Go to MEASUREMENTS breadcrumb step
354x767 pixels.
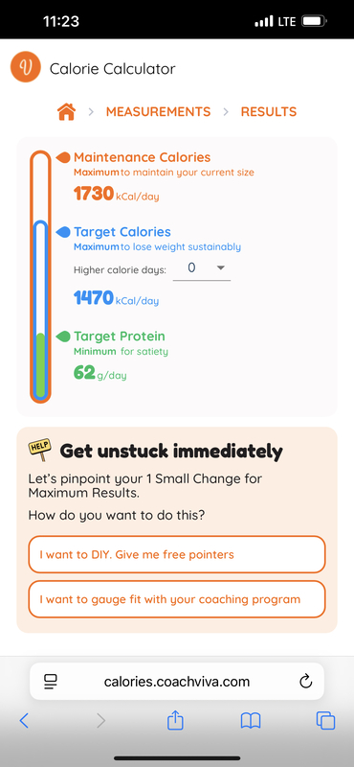coord(158,112)
